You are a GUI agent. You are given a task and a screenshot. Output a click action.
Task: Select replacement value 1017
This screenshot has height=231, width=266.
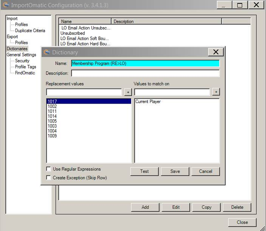point(89,101)
